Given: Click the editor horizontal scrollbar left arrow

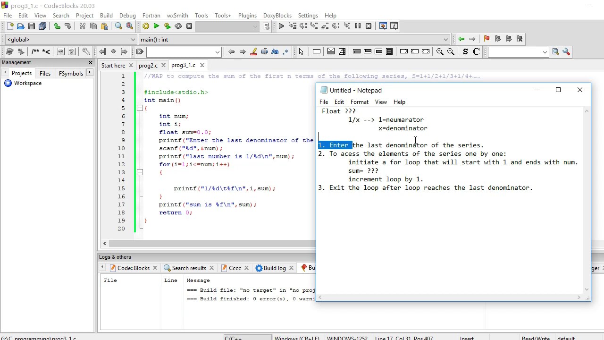Looking at the screenshot, I should pyautogui.click(x=105, y=244).
